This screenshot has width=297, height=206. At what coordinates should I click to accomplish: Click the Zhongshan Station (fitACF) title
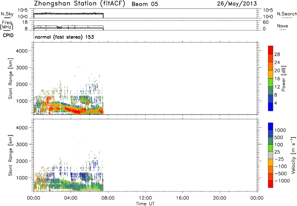tap(79, 4)
